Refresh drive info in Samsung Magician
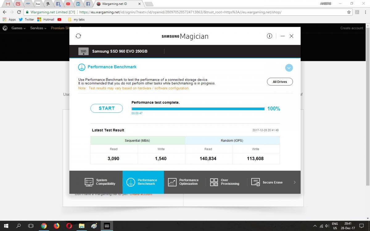 (x=78, y=36)
